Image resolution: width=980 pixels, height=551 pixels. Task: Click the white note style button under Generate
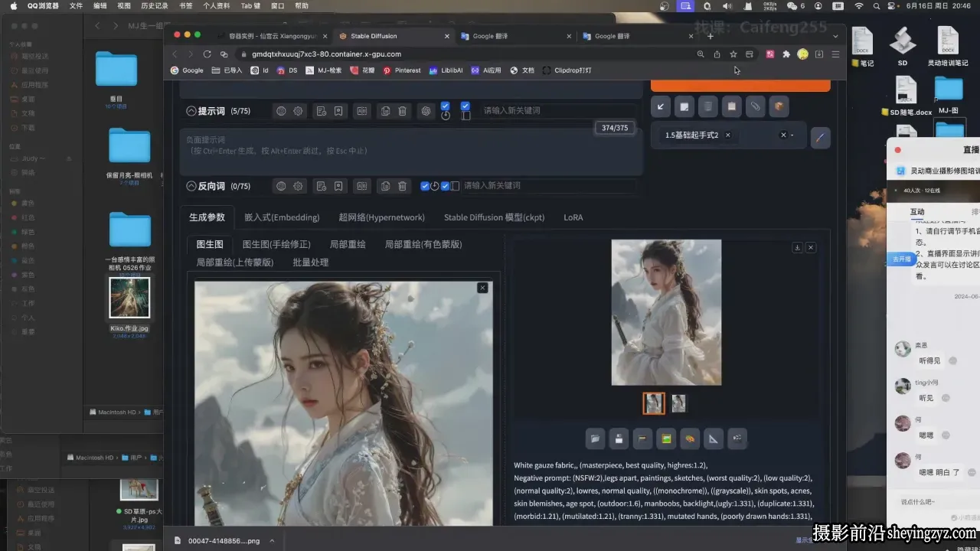pos(684,106)
